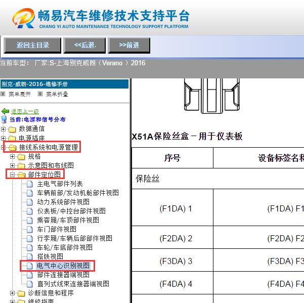The width and height of the screenshot is (304, 303).
Task: Open 车轮/车底部件视图 page
Action: [x=65, y=247]
